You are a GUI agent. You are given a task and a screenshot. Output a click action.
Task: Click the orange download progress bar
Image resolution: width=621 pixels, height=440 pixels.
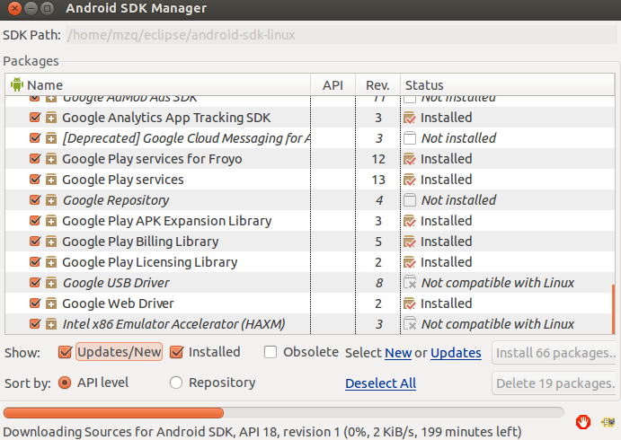coord(113,413)
